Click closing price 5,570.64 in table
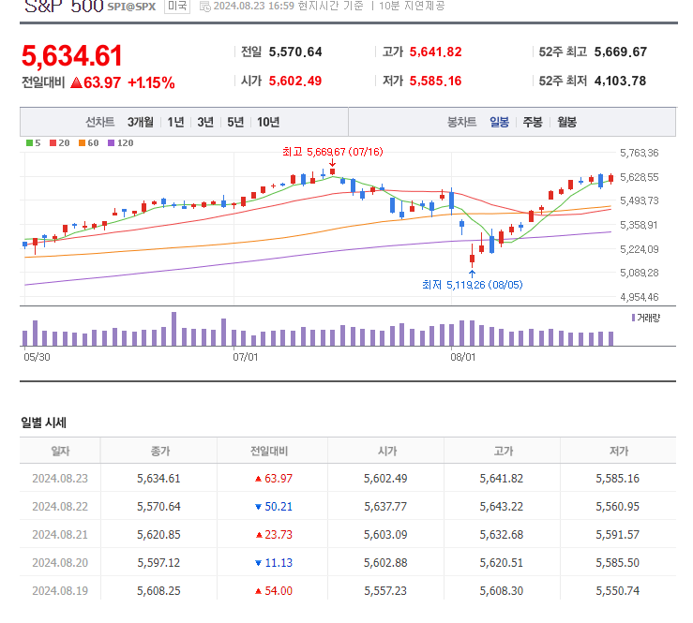This screenshot has width=693, height=623. (x=158, y=507)
